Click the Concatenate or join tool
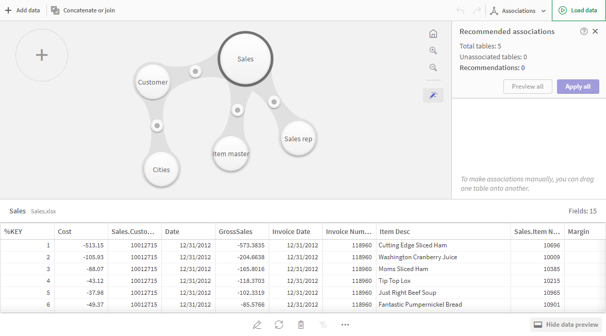Image resolution: width=606 pixels, height=336 pixels. pyautogui.click(x=83, y=10)
